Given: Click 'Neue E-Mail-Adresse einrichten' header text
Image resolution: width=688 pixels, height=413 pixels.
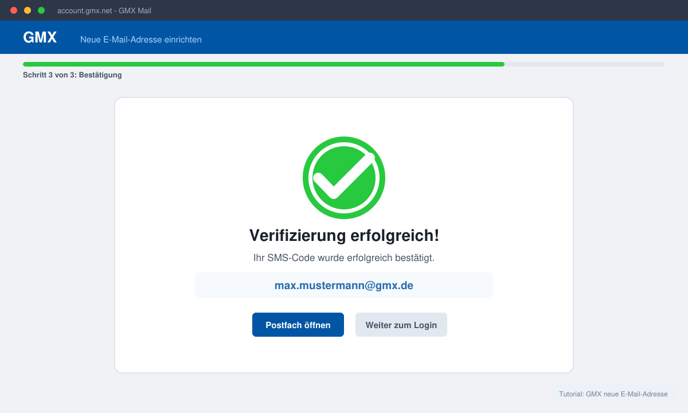Looking at the screenshot, I should (141, 40).
